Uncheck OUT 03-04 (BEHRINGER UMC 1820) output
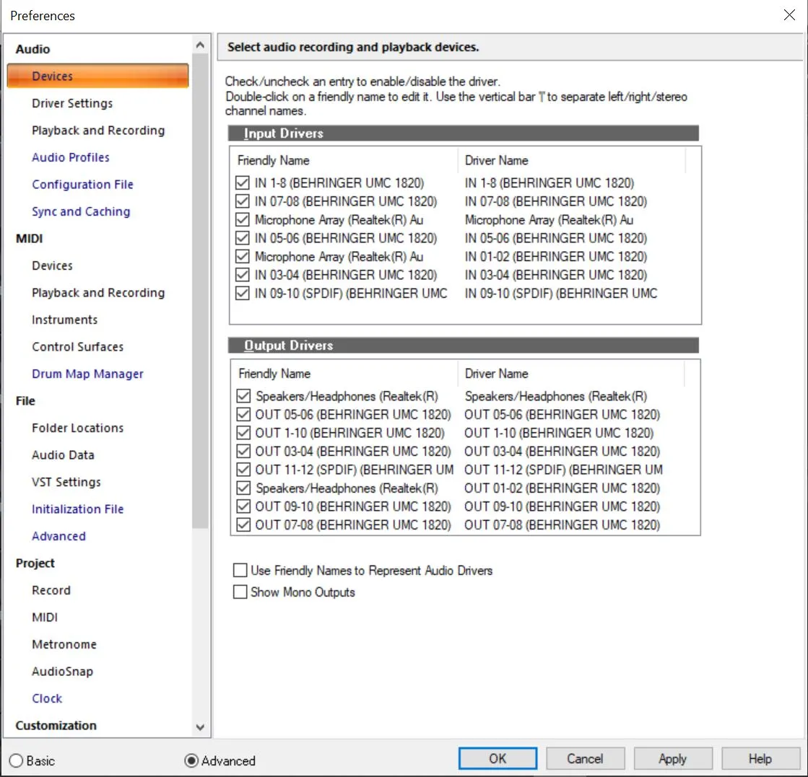The height and width of the screenshot is (777, 808). tap(243, 451)
